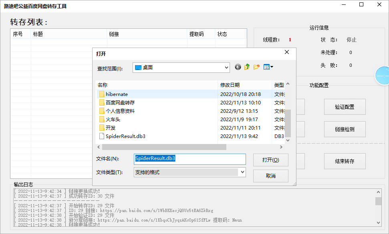Click the file list scroll down arrow
Screen dimensions: 389x234
click(288, 140)
